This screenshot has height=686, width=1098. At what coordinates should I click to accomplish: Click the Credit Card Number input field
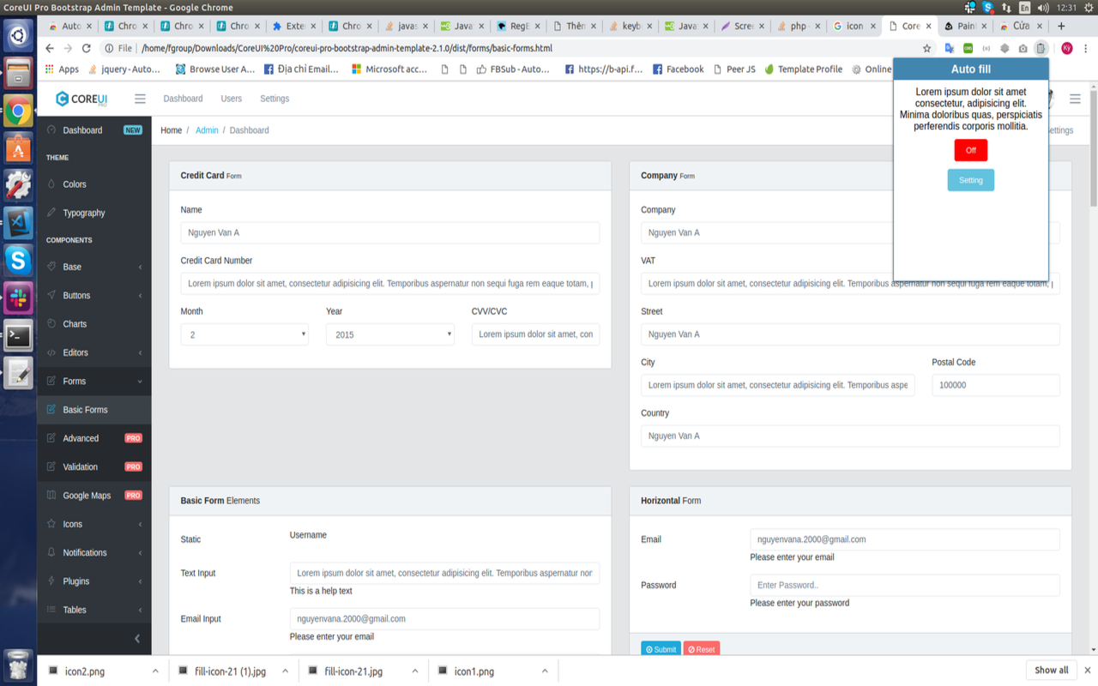pyautogui.click(x=390, y=283)
